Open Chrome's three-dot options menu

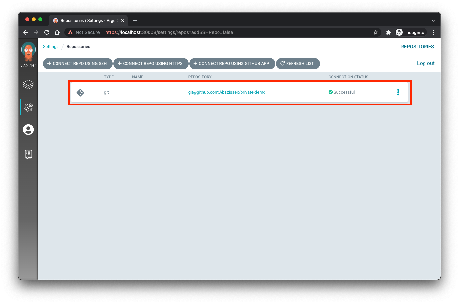(433, 32)
